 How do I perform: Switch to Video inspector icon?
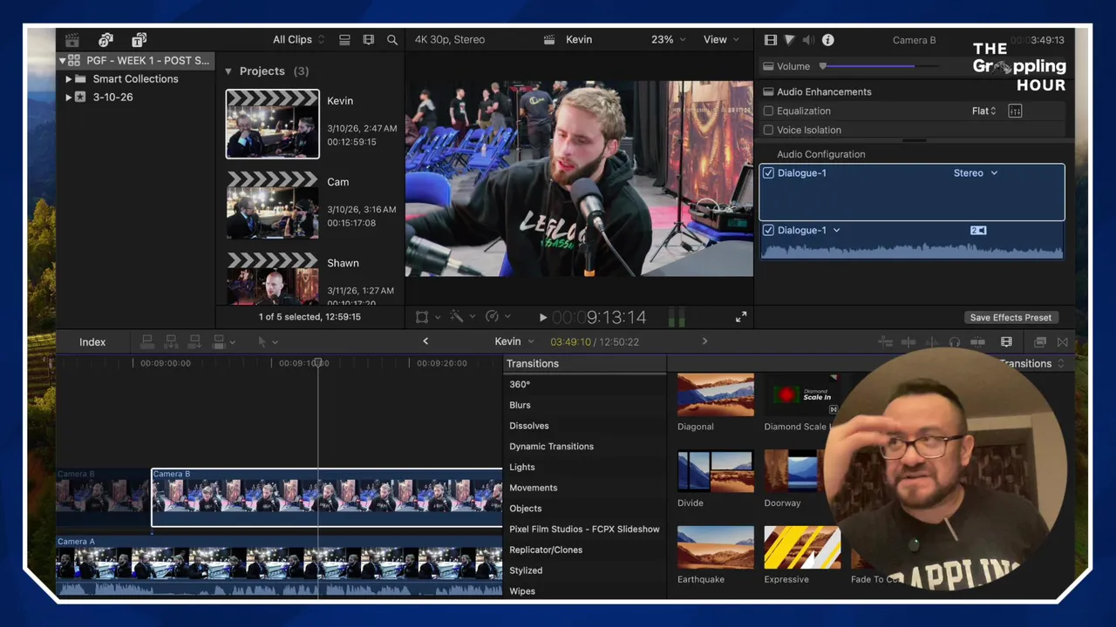click(770, 40)
